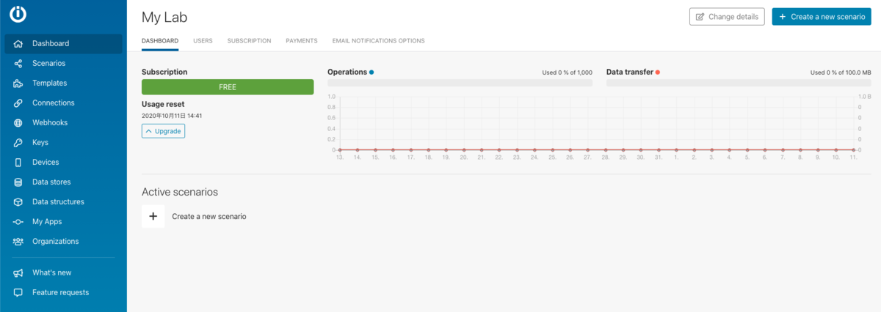The width and height of the screenshot is (881, 312).
Task: Click the Devices phone icon
Action: pos(18,163)
